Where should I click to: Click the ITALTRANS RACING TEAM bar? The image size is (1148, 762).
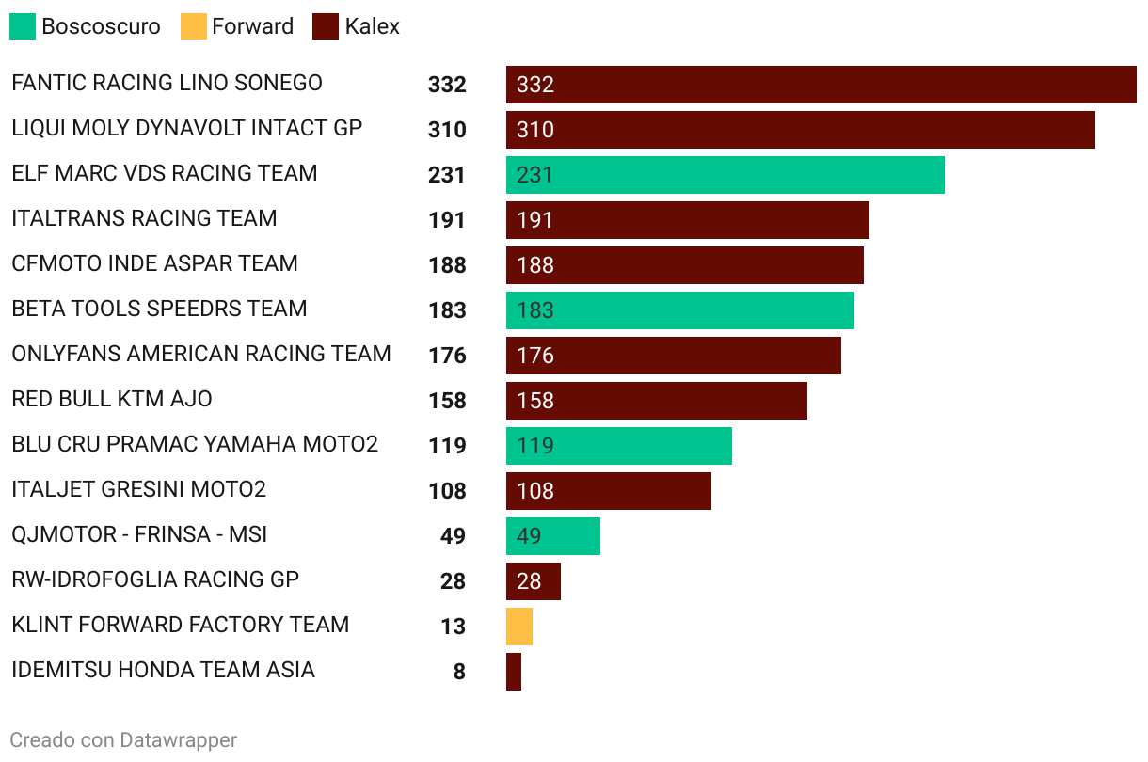coord(688,220)
